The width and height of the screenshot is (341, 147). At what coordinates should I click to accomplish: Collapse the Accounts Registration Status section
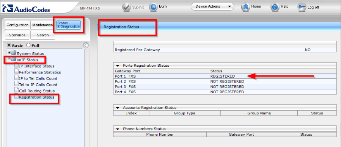pyautogui.click(x=118, y=108)
